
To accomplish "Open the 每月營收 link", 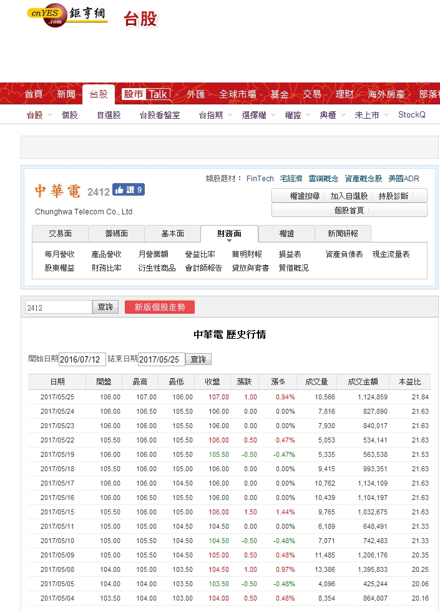I will pyautogui.click(x=59, y=254).
